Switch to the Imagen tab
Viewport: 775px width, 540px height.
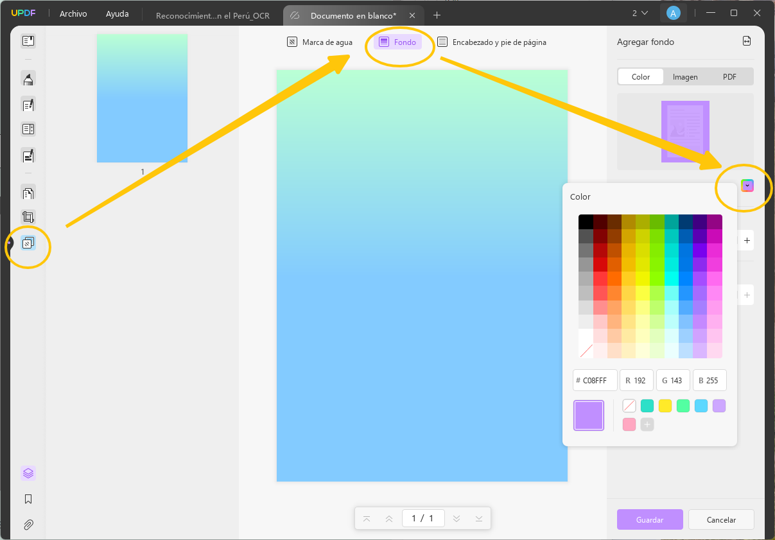coord(684,76)
